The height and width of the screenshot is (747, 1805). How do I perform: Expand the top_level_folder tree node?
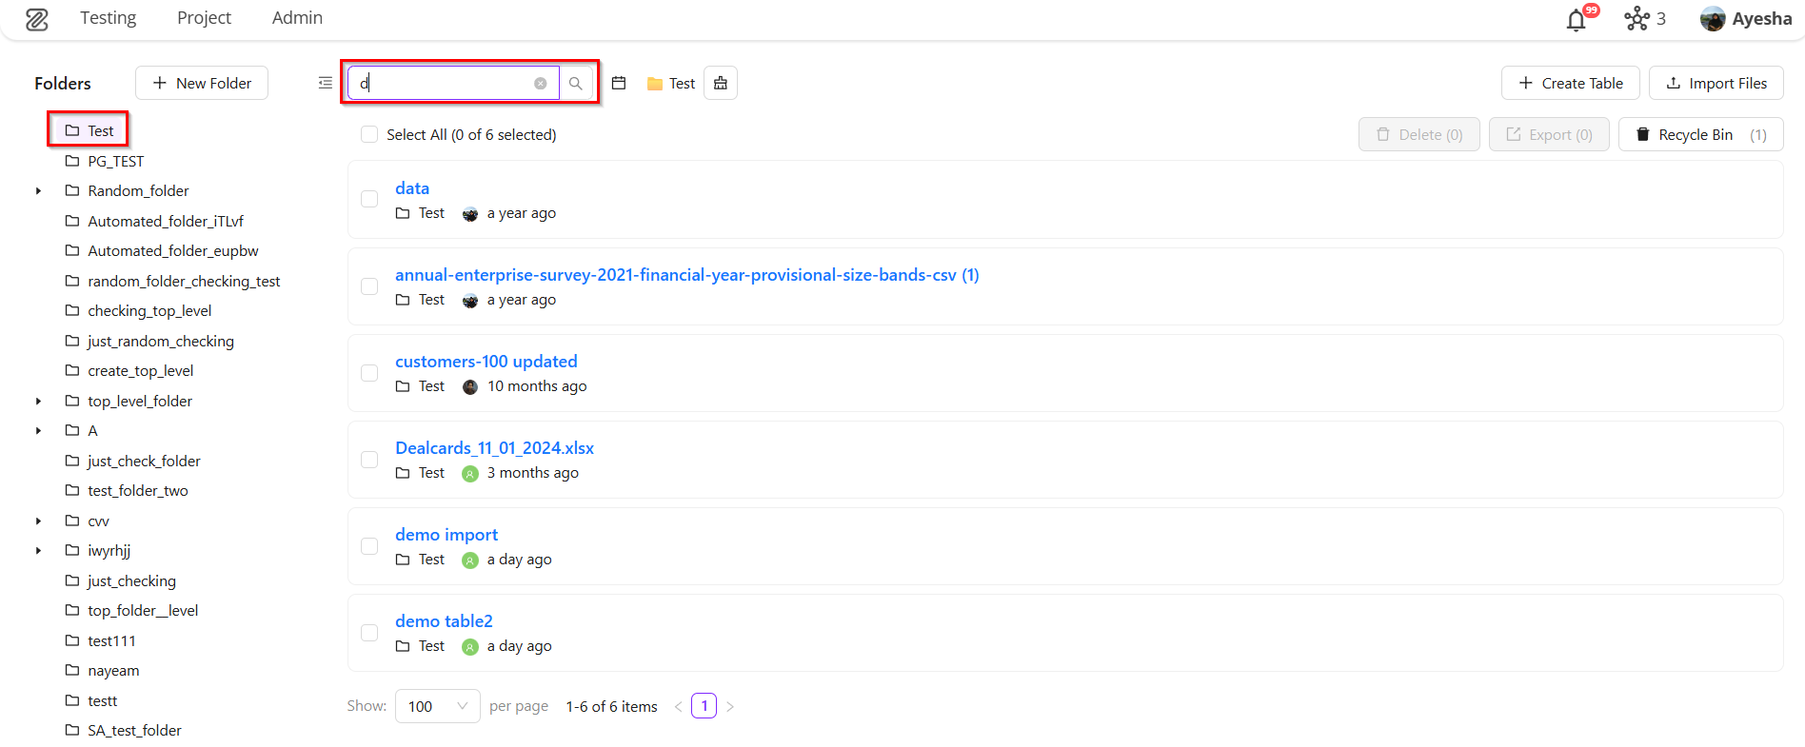[38, 402]
